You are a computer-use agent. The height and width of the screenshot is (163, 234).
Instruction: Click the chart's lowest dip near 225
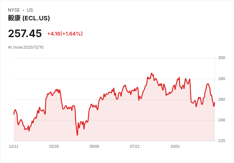tap(77, 135)
